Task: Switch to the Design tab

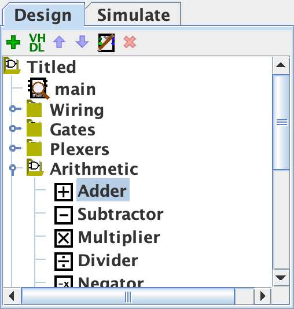Action: (x=43, y=14)
